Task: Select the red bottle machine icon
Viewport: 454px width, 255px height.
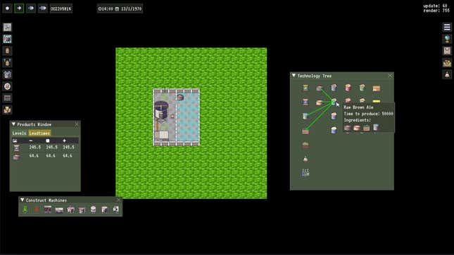Action: (37, 209)
